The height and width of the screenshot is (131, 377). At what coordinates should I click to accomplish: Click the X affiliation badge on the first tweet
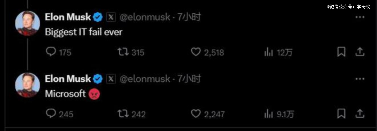pos(111,17)
